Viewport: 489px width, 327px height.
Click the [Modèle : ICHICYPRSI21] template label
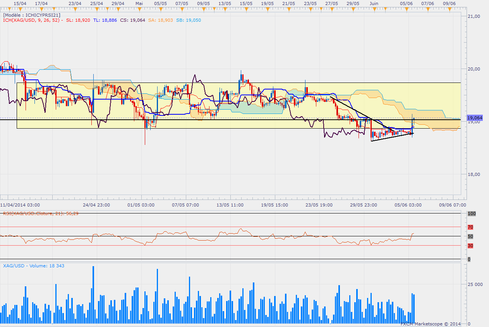tap(31, 15)
